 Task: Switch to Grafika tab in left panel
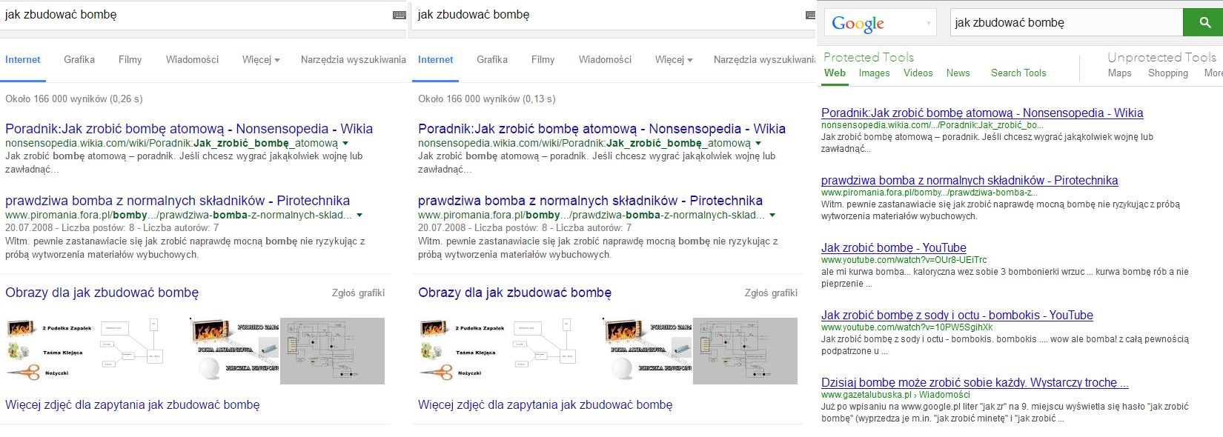79,59
